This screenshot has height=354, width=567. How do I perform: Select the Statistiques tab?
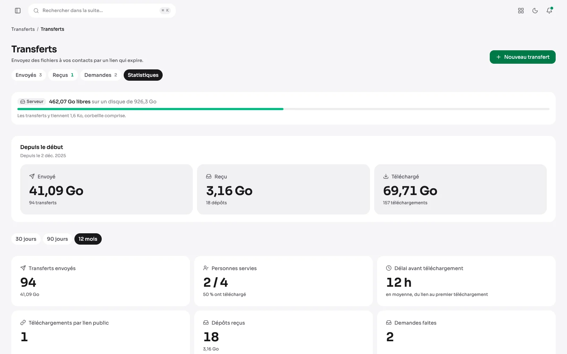tap(143, 75)
